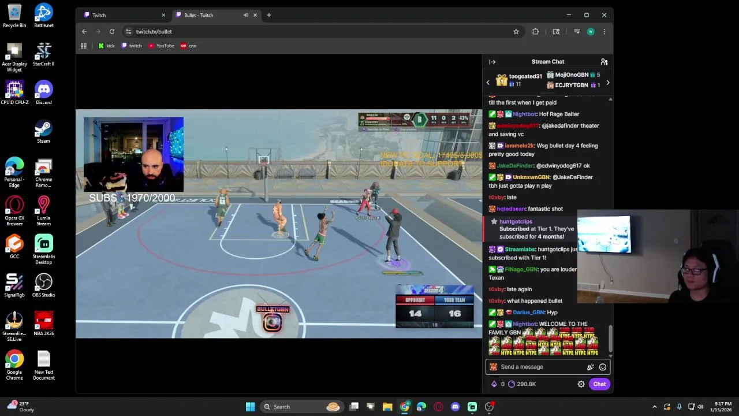Open Chrome profile avatar

tap(591, 32)
